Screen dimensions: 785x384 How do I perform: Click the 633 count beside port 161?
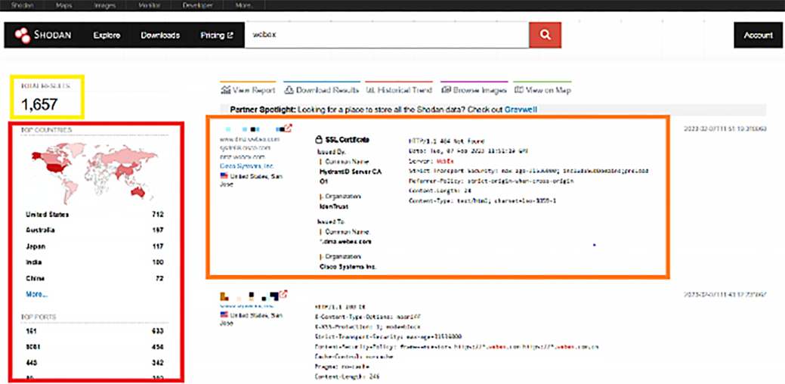pyautogui.click(x=158, y=331)
